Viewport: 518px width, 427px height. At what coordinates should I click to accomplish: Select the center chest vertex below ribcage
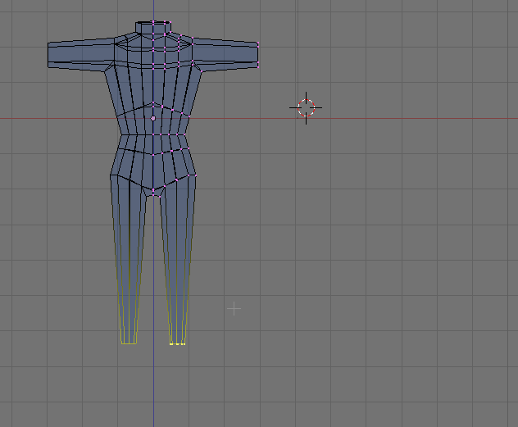click(153, 103)
